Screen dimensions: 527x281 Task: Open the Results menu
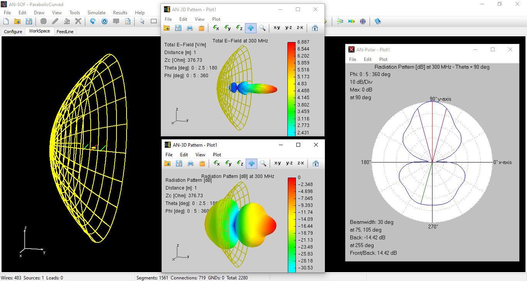(x=120, y=12)
